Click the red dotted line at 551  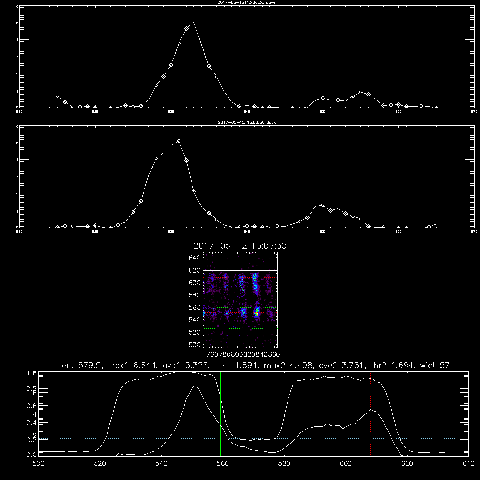pyautogui.click(x=195, y=414)
